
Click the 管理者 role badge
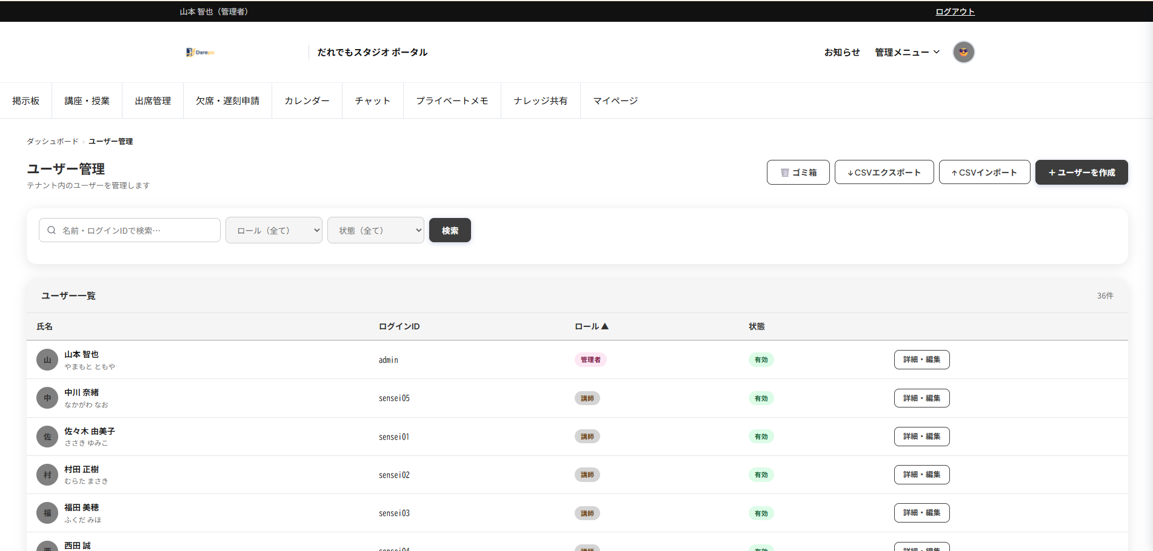[x=590, y=360]
